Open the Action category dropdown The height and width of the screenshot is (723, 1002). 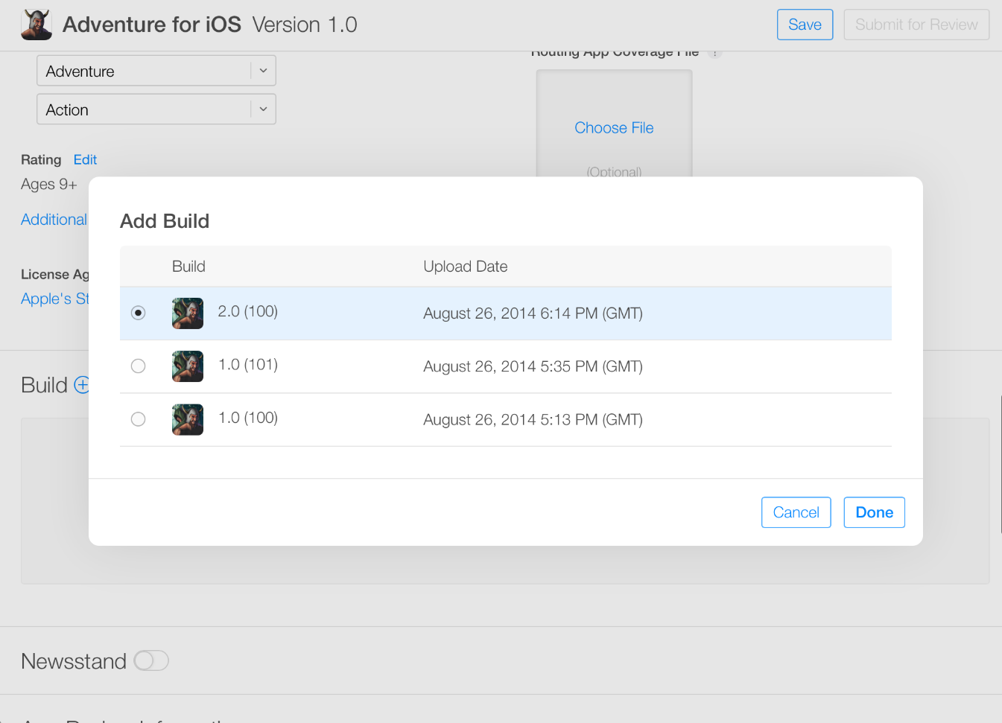click(x=156, y=109)
